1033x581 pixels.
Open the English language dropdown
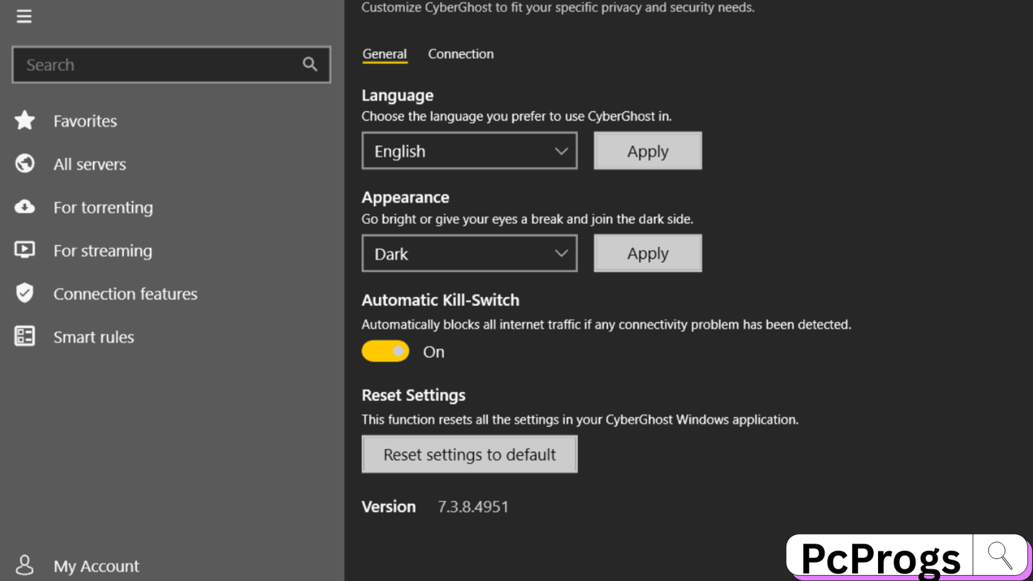(469, 151)
